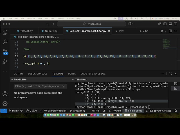Click AWS: profile:default status item

click(53, 111)
